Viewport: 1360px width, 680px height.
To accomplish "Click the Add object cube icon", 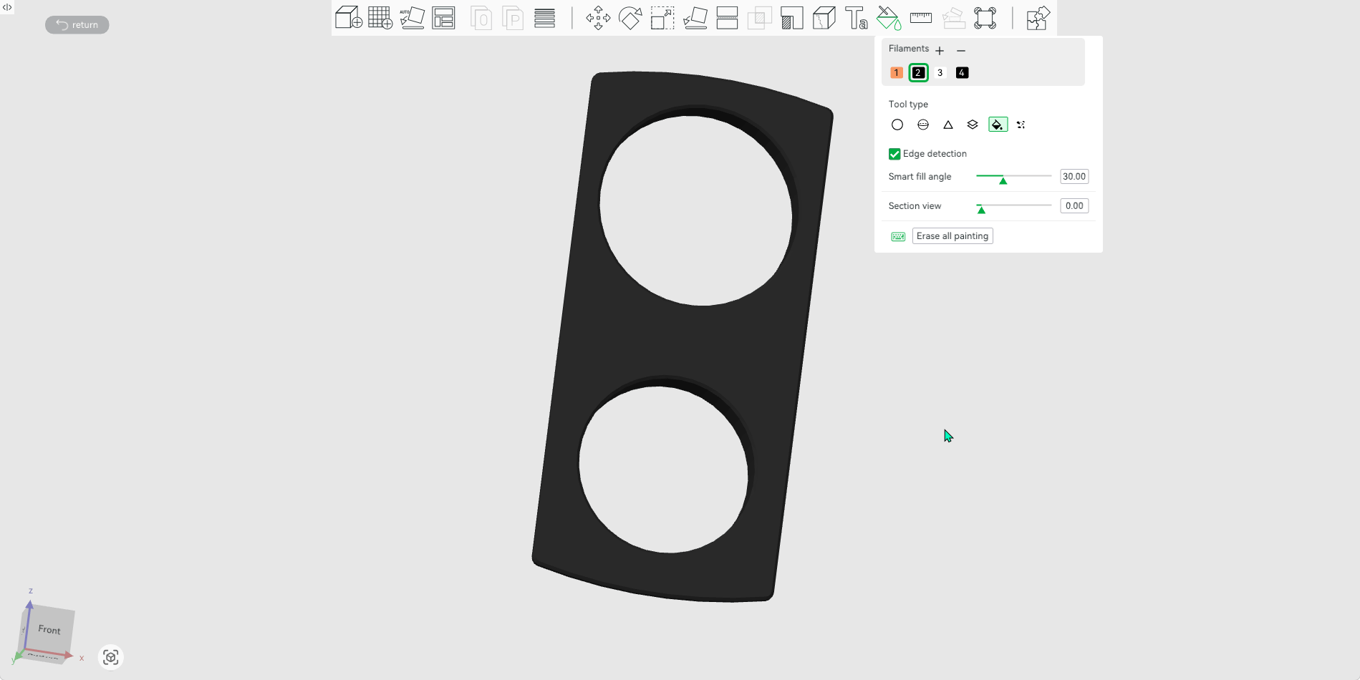I will point(348,18).
